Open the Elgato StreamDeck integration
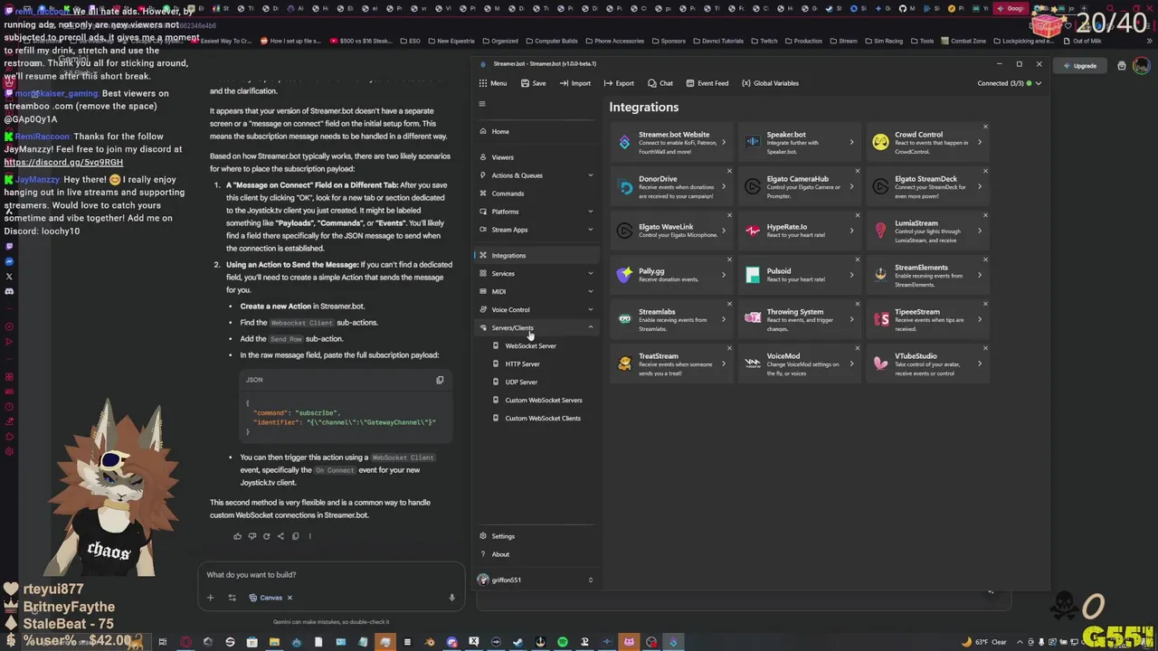 pos(928,186)
